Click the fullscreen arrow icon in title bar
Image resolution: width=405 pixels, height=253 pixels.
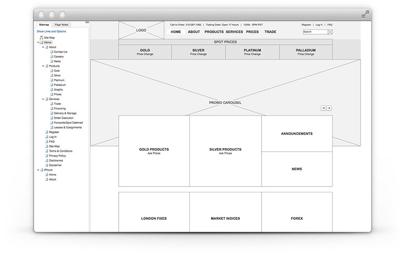click(365, 14)
